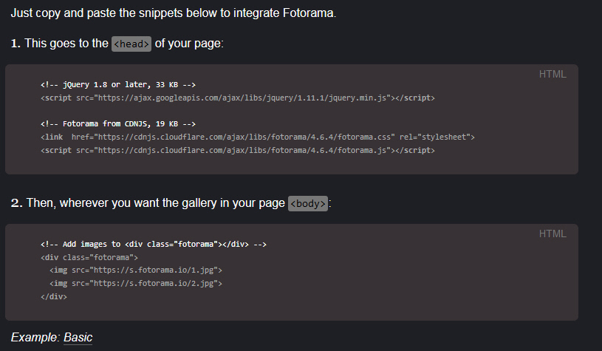Click the img tag for 1.jpg
This screenshot has width=602, height=351.
(x=136, y=270)
